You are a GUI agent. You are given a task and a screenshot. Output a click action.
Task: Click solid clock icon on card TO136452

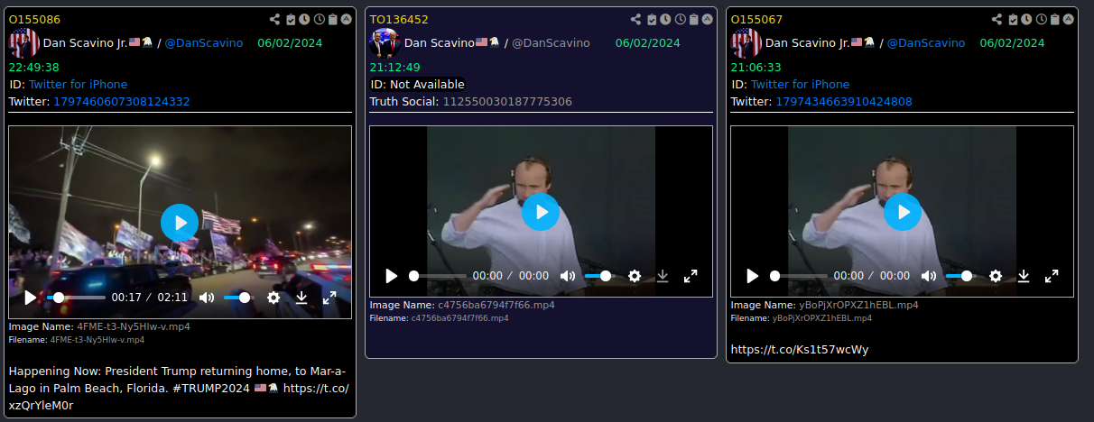point(665,19)
